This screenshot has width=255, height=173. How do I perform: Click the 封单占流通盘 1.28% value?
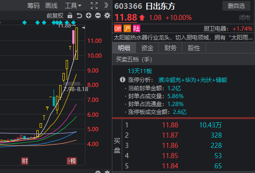point(175,104)
